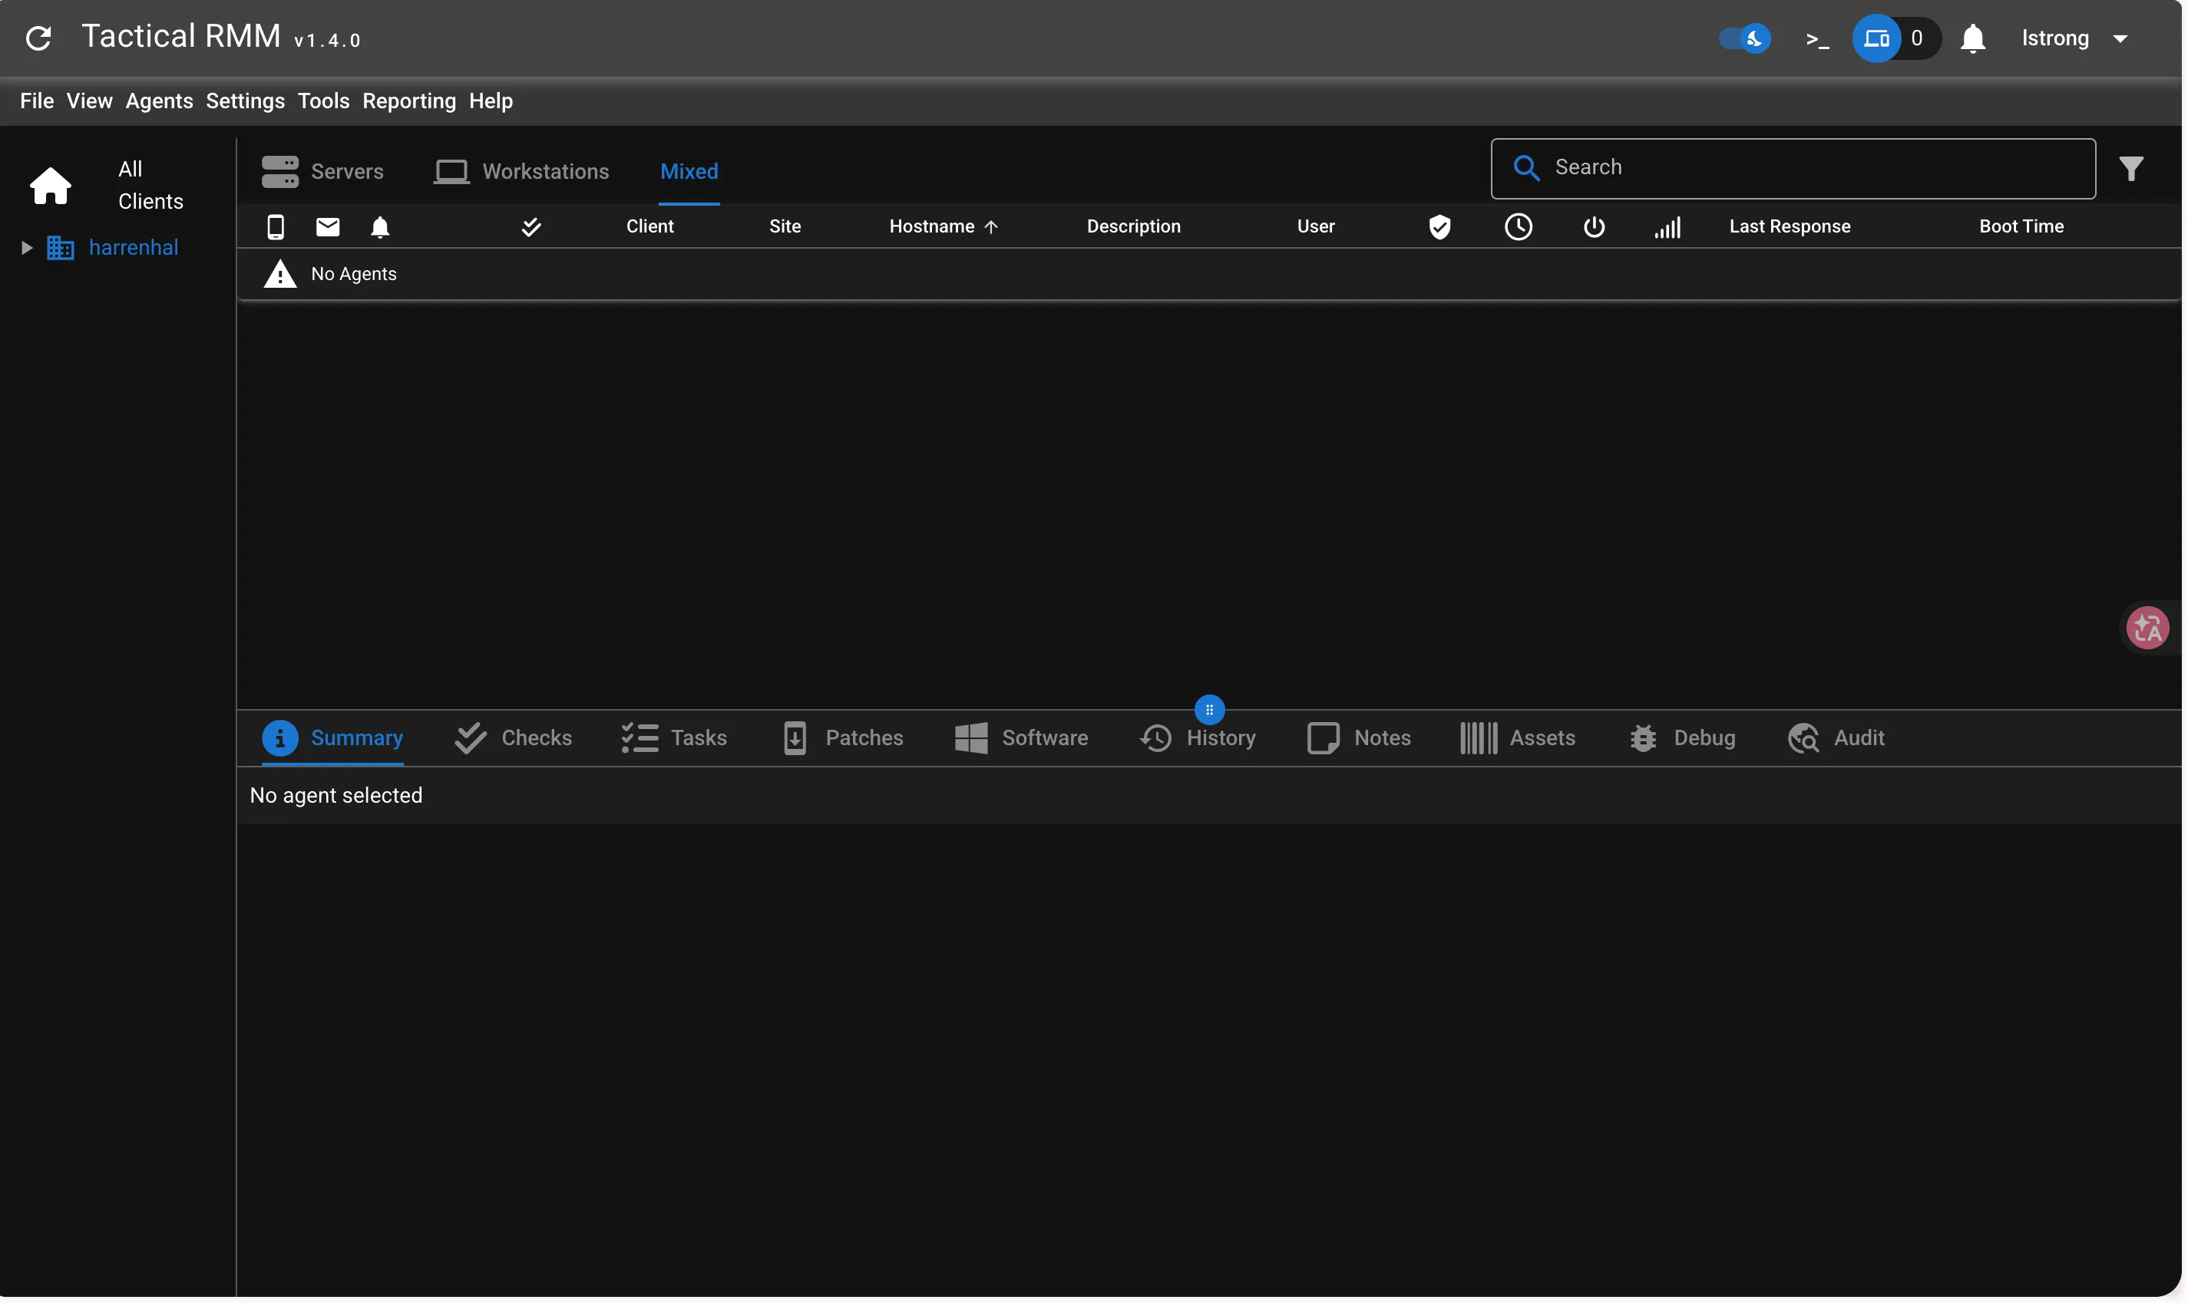This screenshot has width=2188, height=1303.
Task: Open the Settings menu
Action: tap(246, 101)
